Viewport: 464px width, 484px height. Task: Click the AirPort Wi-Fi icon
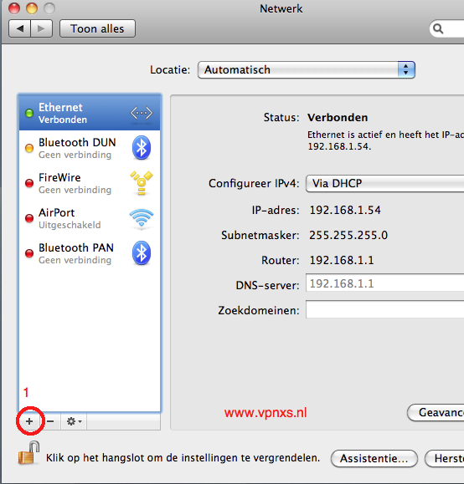142,218
